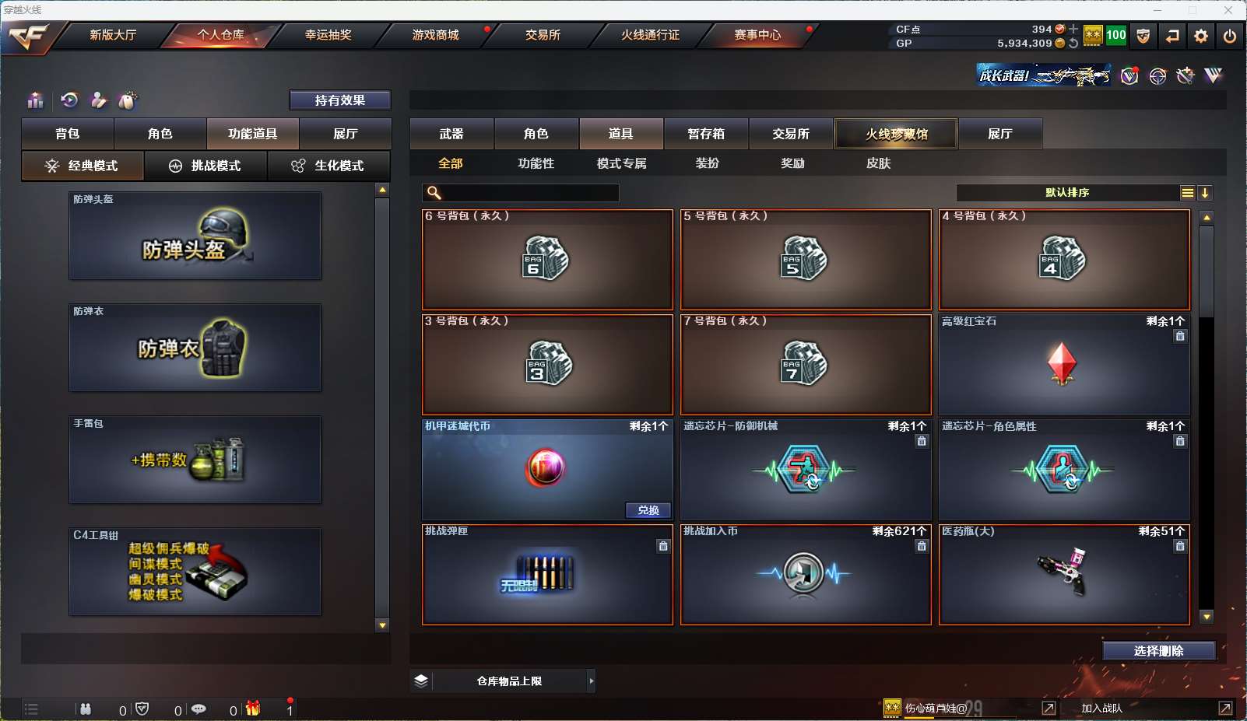Image resolution: width=1247 pixels, height=721 pixels.
Task: Expand the 仓库物品上限 arrow
Action: (592, 681)
